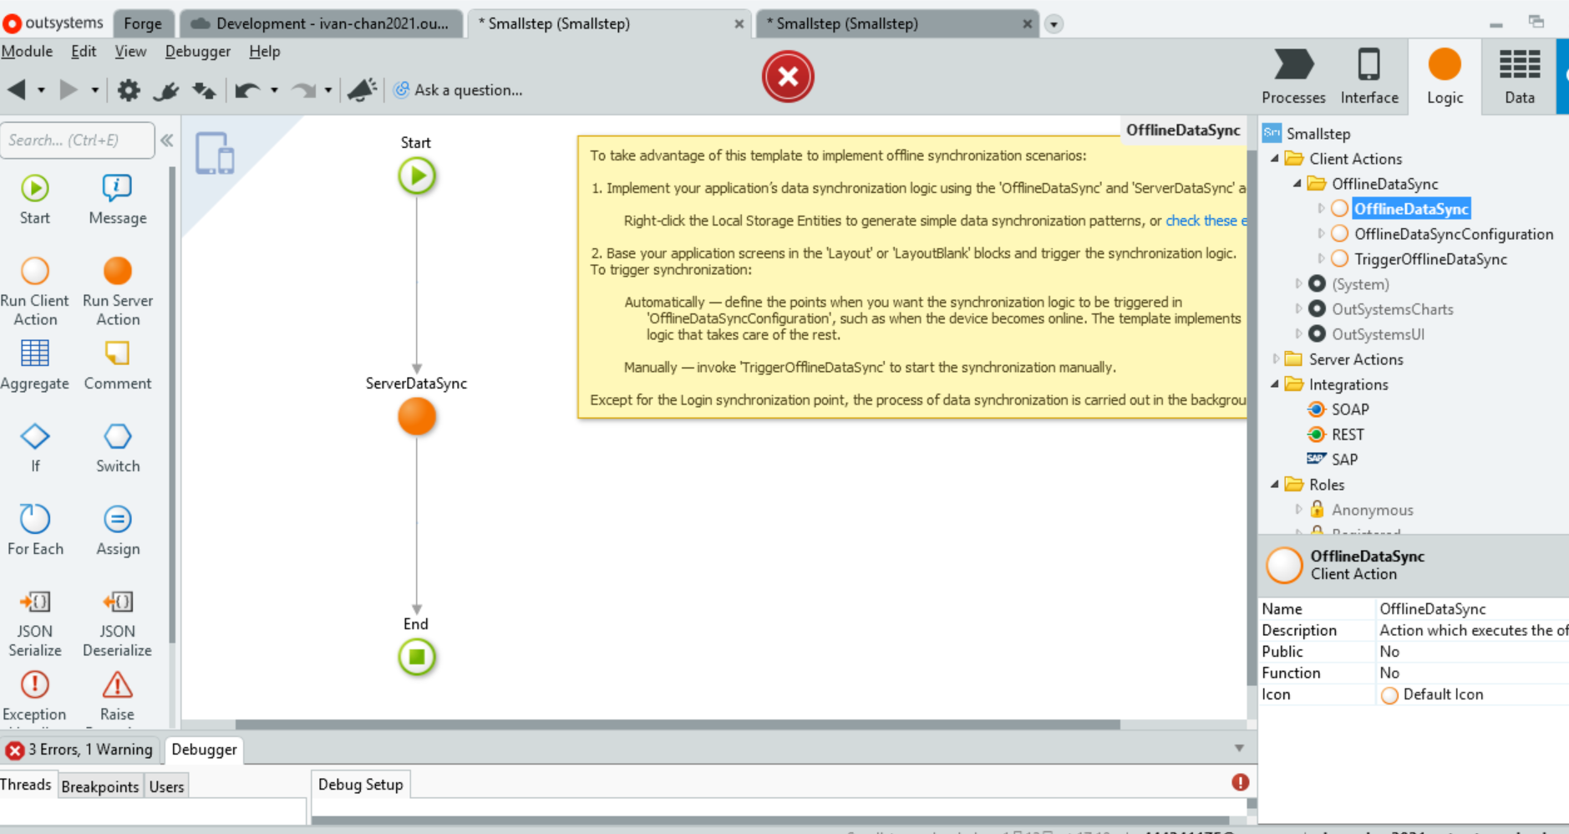Expand the OutSystemsCharts tree node
1569x834 pixels.
1298,309
